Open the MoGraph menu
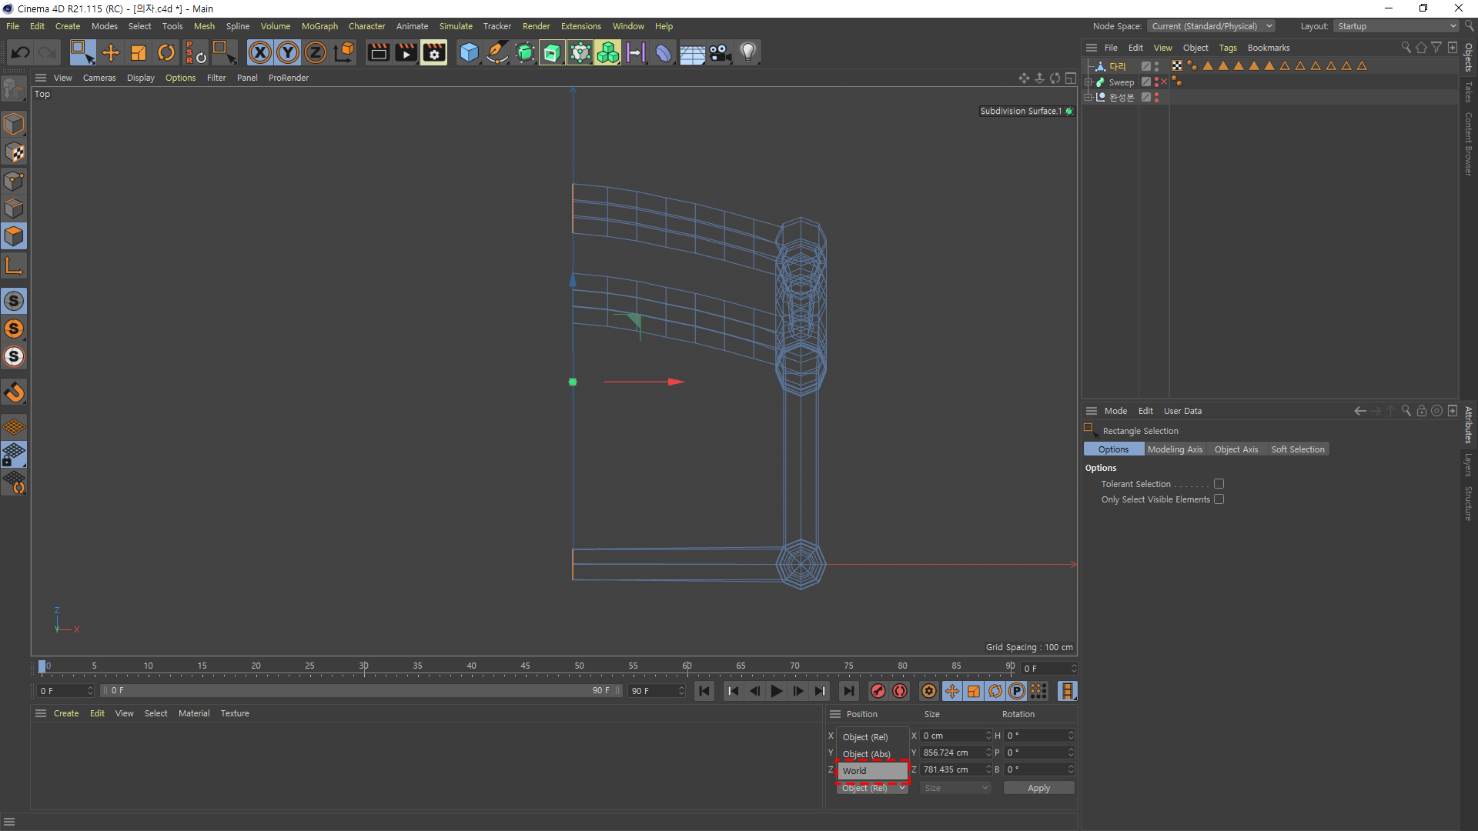 [319, 26]
